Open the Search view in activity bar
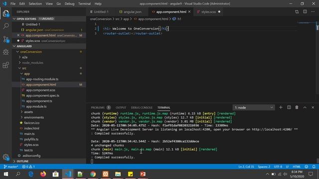This screenshot has width=319, height=179. click(6, 26)
